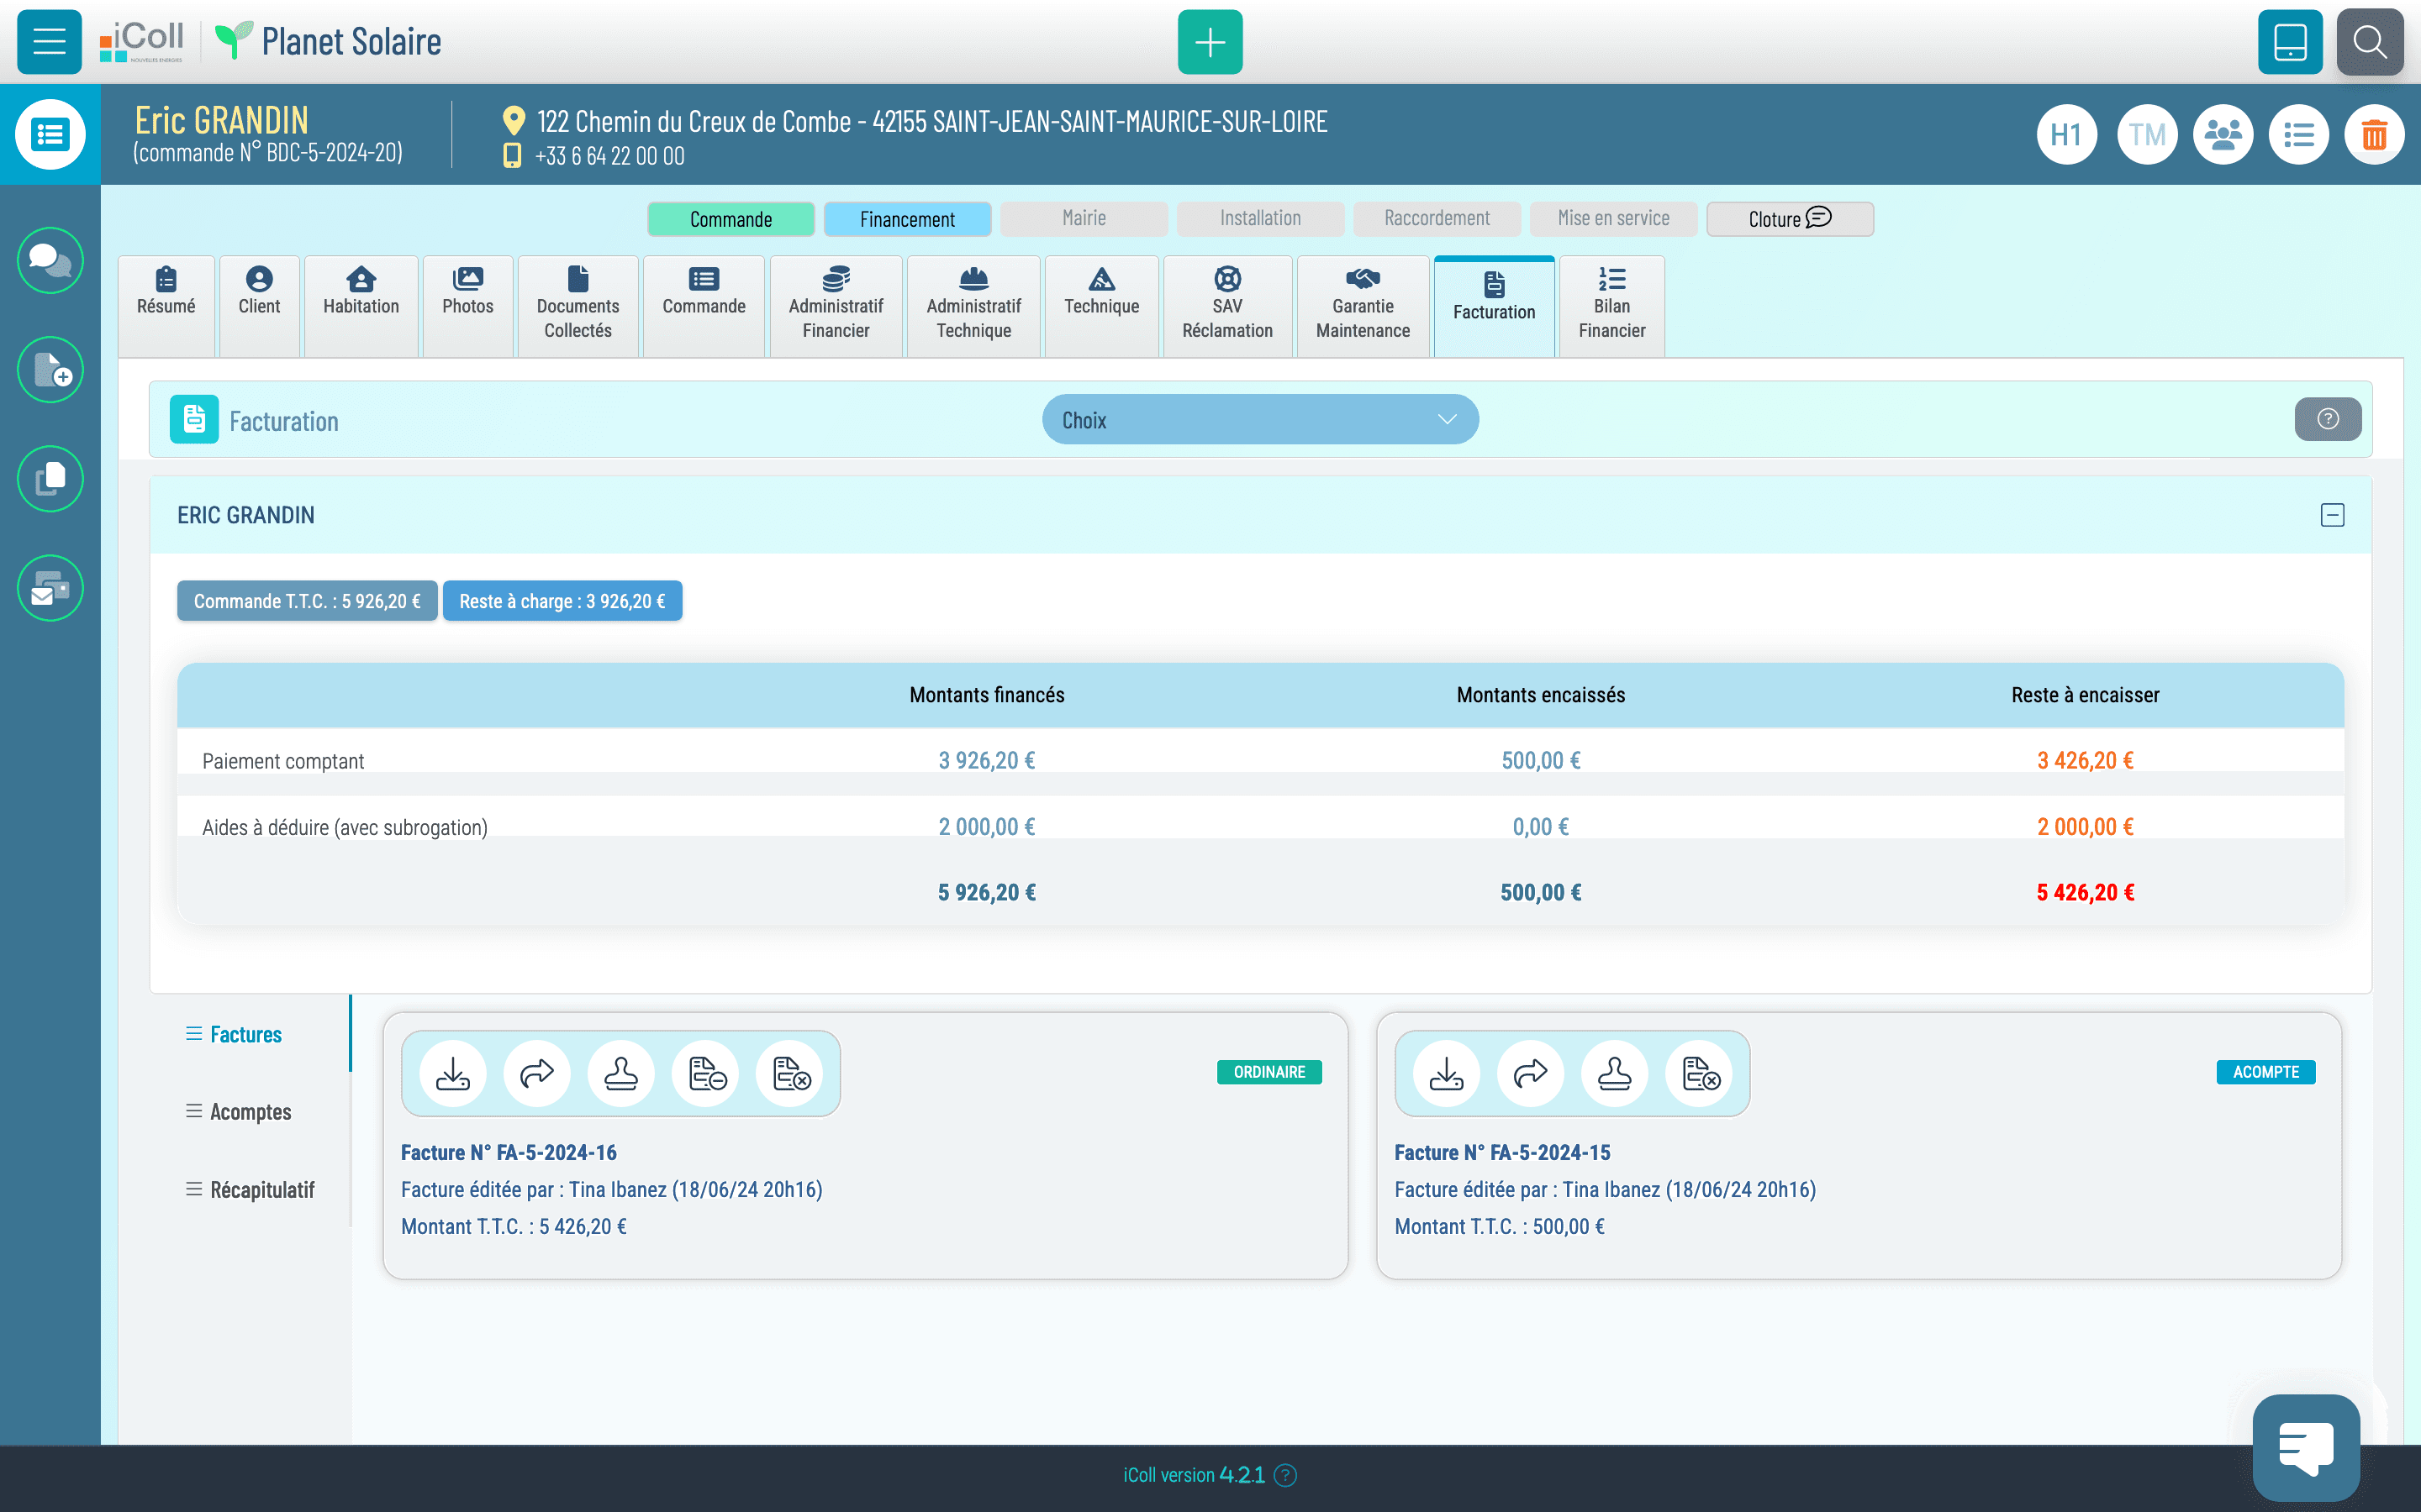The width and height of the screenshot is (2421, 1512).
Task: Click the Financement stage button
Action: coord(907,219)
